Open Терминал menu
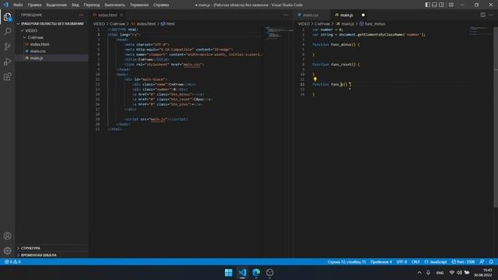 [139, 5]
